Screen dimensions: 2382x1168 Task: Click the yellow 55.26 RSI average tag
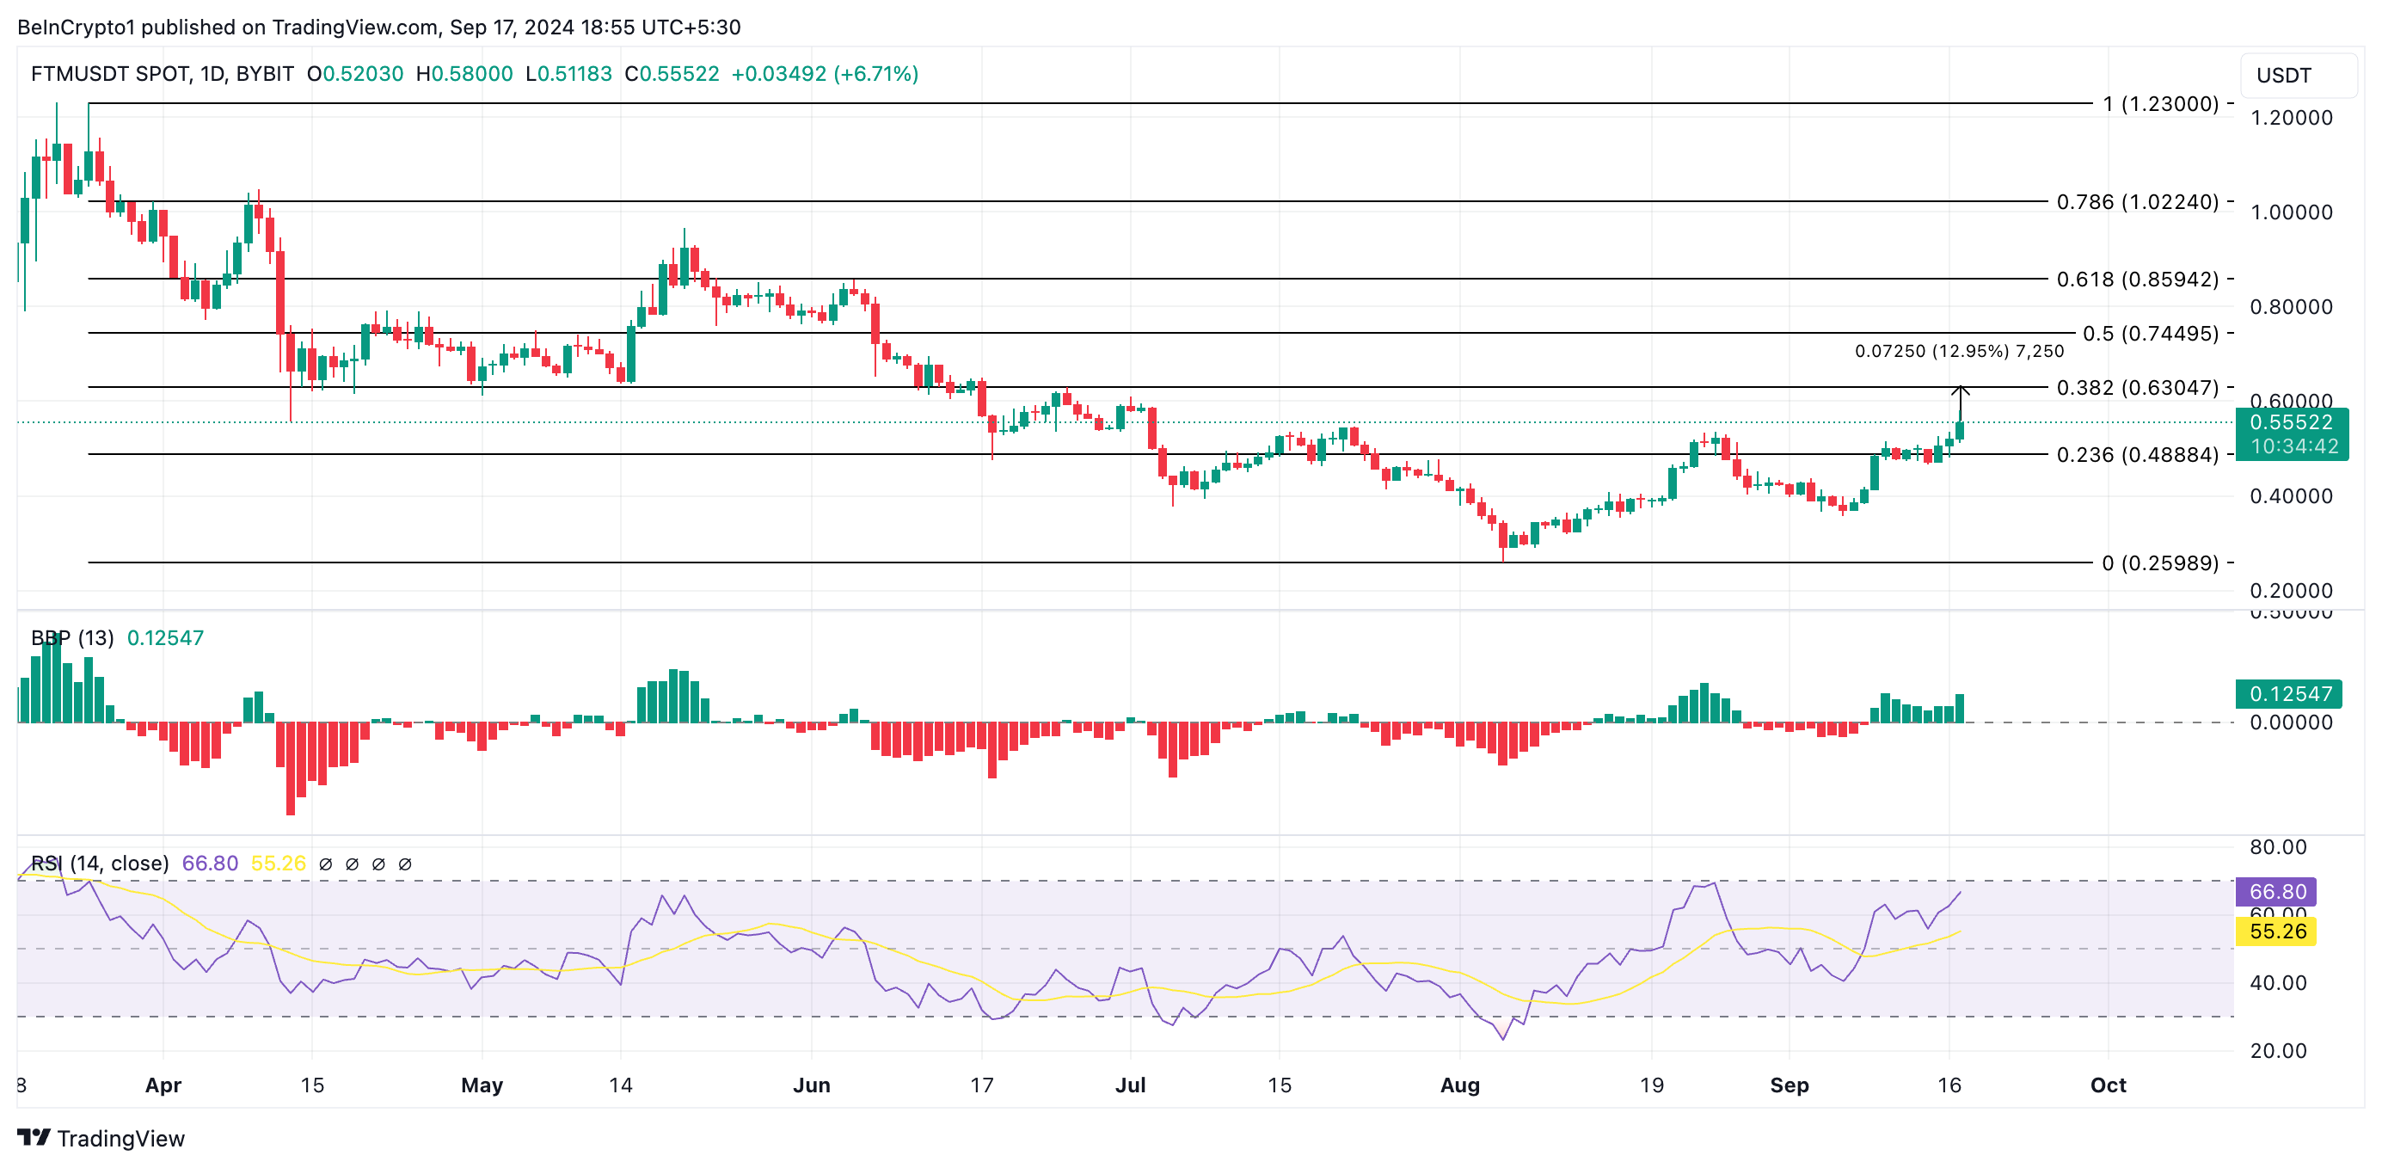(x=2276, y=931)
